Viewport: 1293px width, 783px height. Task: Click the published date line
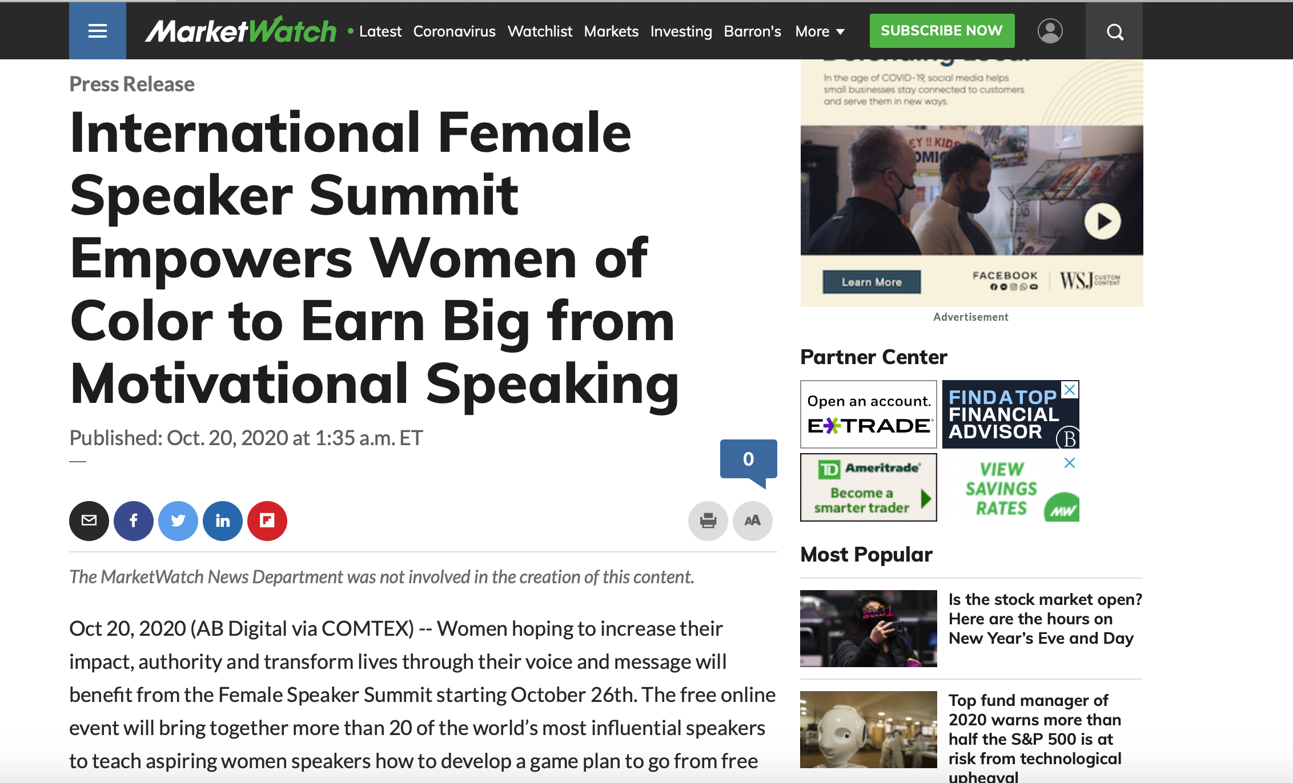point(246,438)
